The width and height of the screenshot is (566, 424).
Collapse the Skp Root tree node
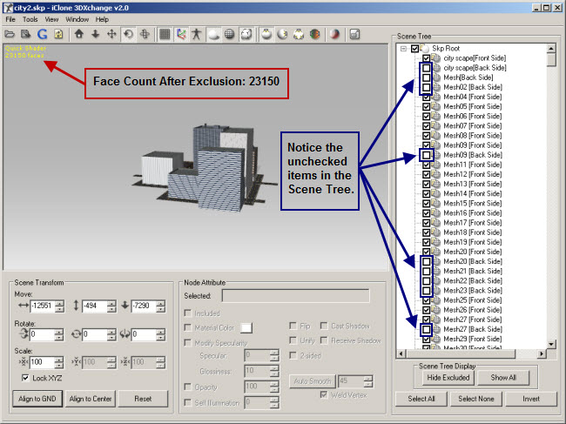[403, 49]
